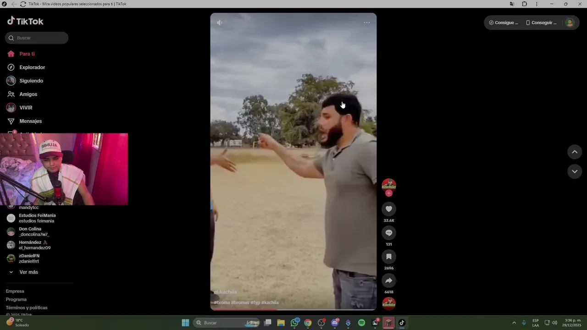Open Spotify from the taskbar

(x=361, y=323)
